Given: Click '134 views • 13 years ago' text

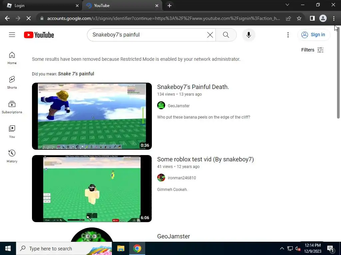Looking at the screenshot, I should pos(179,94).
